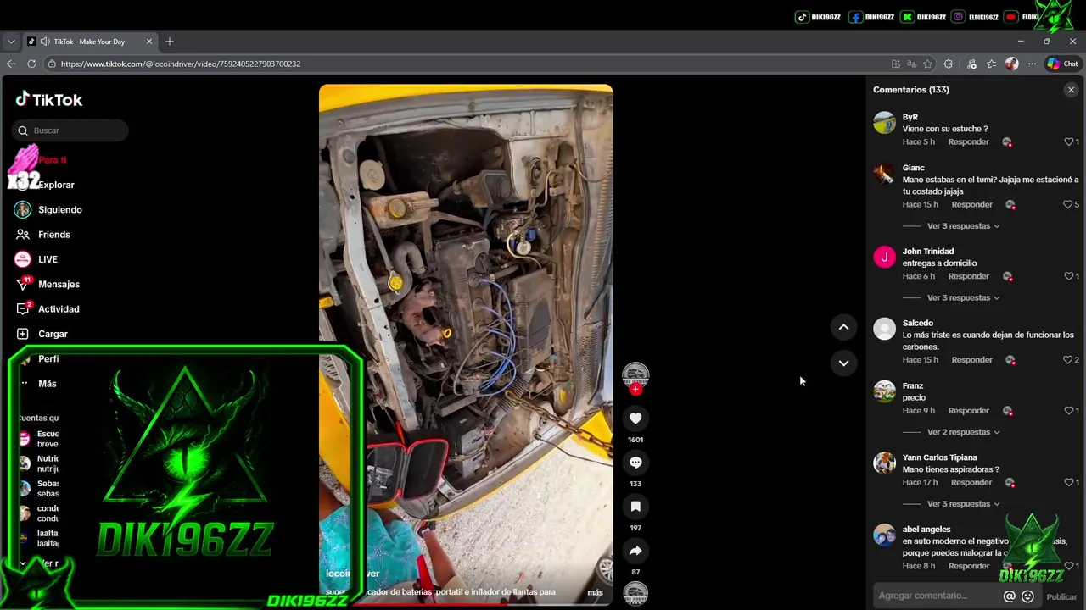Focus the Buscar search field

click(x=70, y=130)
